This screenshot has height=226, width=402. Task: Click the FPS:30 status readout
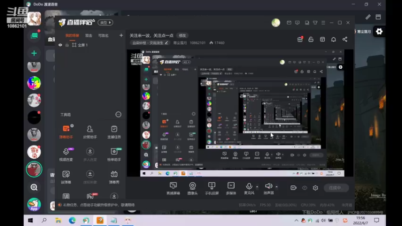[x=265, y=205]
